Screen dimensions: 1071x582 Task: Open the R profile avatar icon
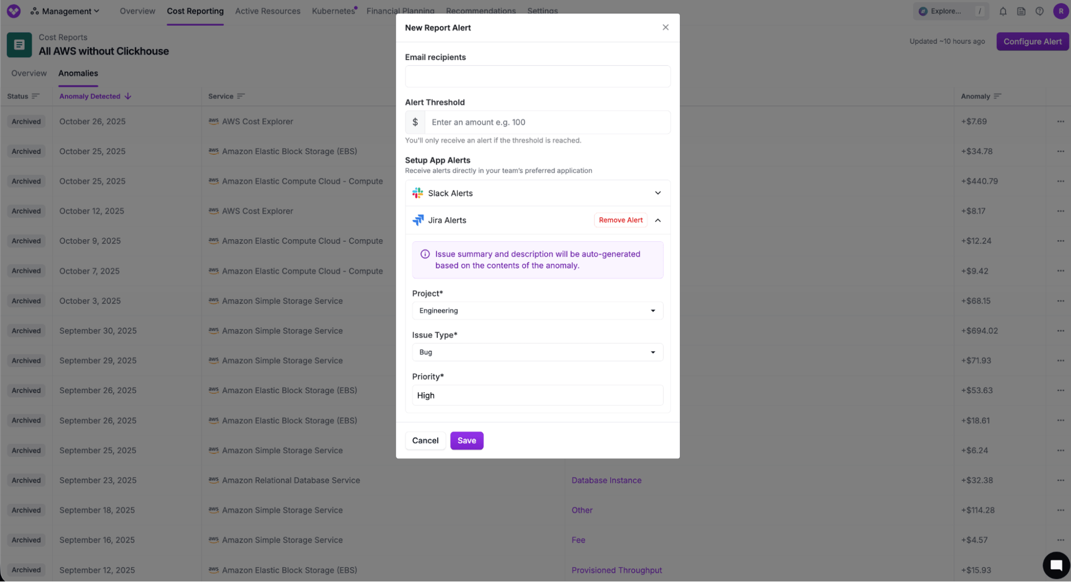click(1061, 11)
